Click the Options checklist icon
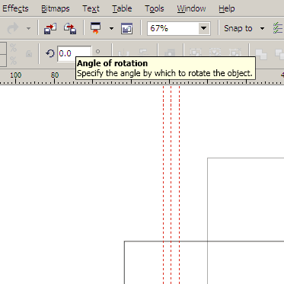The width and height of the screenshot is (284, 284). (278, 28)
